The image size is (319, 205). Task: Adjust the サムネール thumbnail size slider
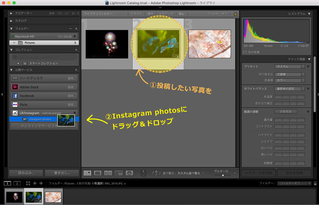[223, 175]
